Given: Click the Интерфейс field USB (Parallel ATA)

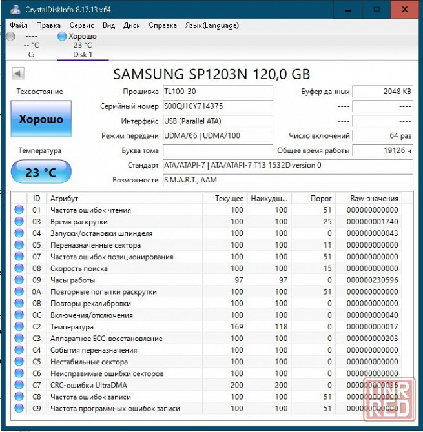Looking at the screenshot, I should click(x=218, y=121).
